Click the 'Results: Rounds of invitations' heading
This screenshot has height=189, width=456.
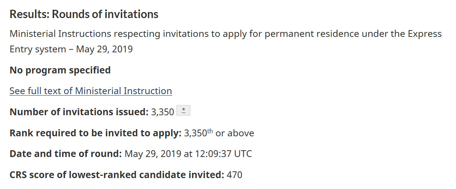tap(84, 14)
